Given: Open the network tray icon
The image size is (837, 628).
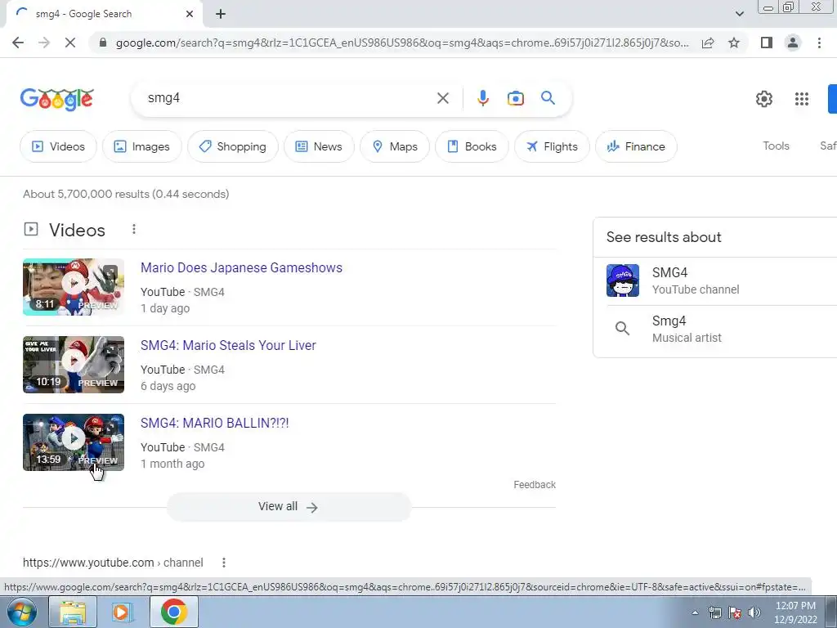Looking at the screenshot, I should coord(714,612).
